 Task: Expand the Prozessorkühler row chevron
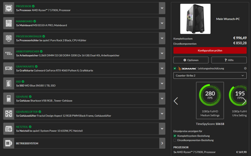[162, 38]
